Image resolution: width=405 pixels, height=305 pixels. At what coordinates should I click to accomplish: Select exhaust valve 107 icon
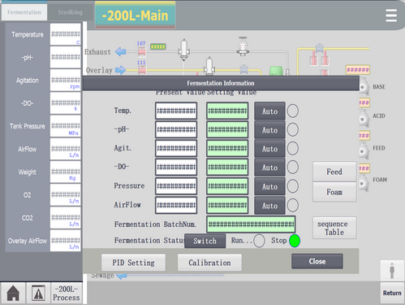142,52
